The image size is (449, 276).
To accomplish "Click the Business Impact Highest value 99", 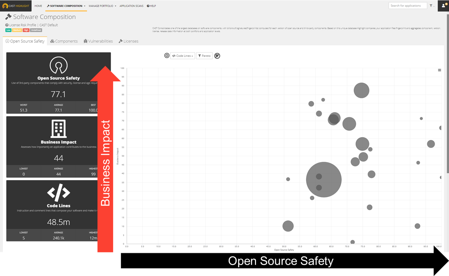I will click(x=93, y=174).
